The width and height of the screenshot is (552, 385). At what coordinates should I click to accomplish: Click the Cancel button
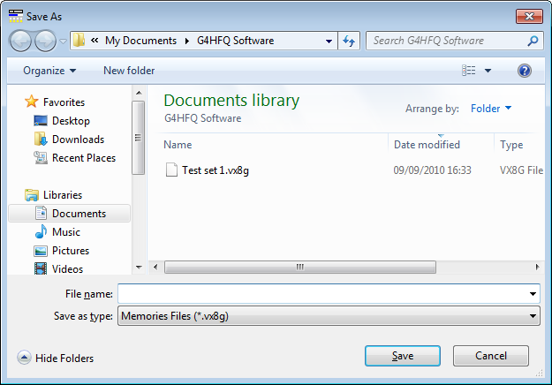[x=491, y=356]
